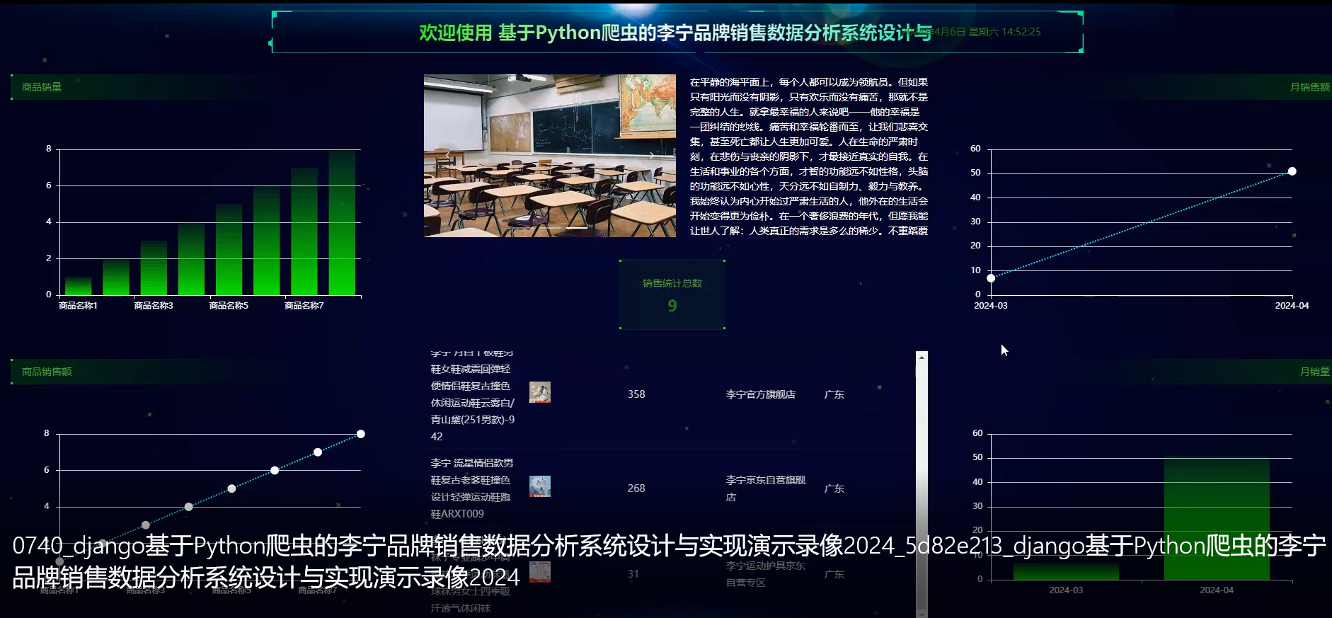This screenshot has height=618, width=1332.
Task: Click "2024-03" axis label in 月销售额 chart
Action: [991, 306]
